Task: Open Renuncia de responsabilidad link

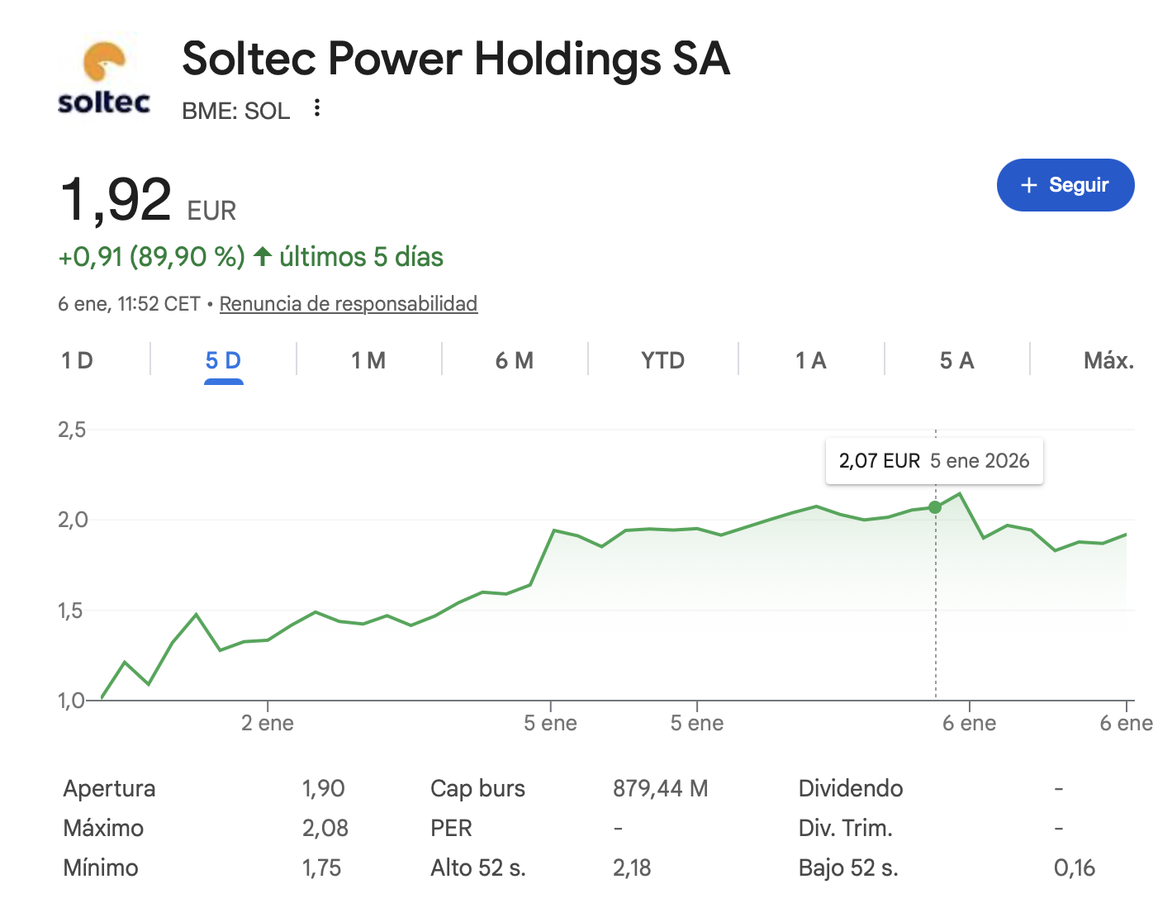Action: point(348,304)
